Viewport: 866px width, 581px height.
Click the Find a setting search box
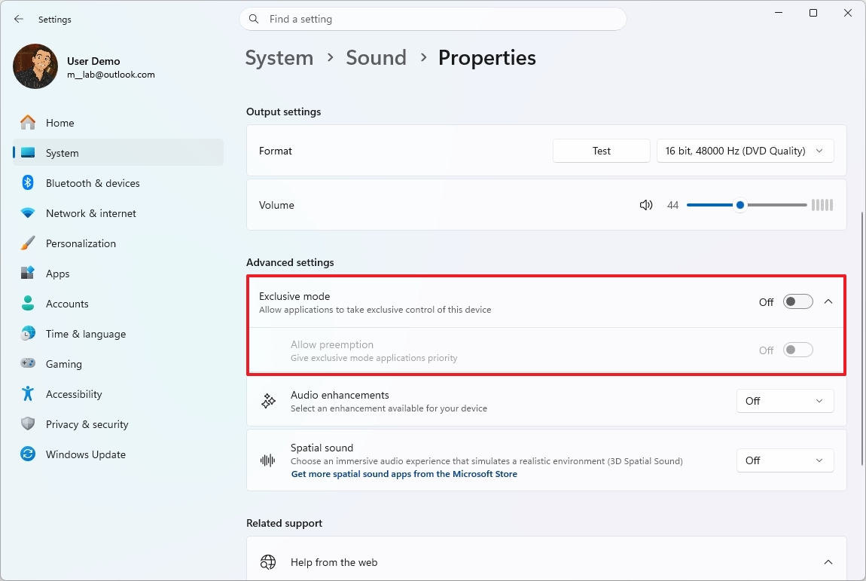coord(433,19)
